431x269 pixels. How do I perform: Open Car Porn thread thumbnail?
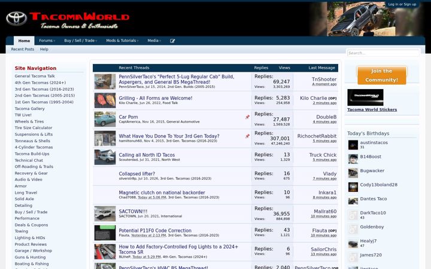tap(105, 119)
